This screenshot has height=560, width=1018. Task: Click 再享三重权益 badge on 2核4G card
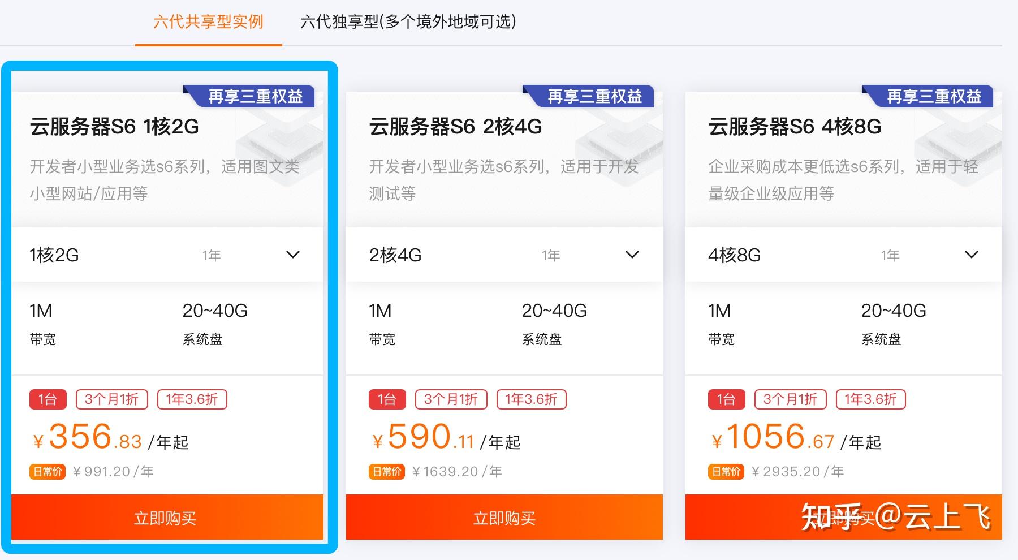594,97
